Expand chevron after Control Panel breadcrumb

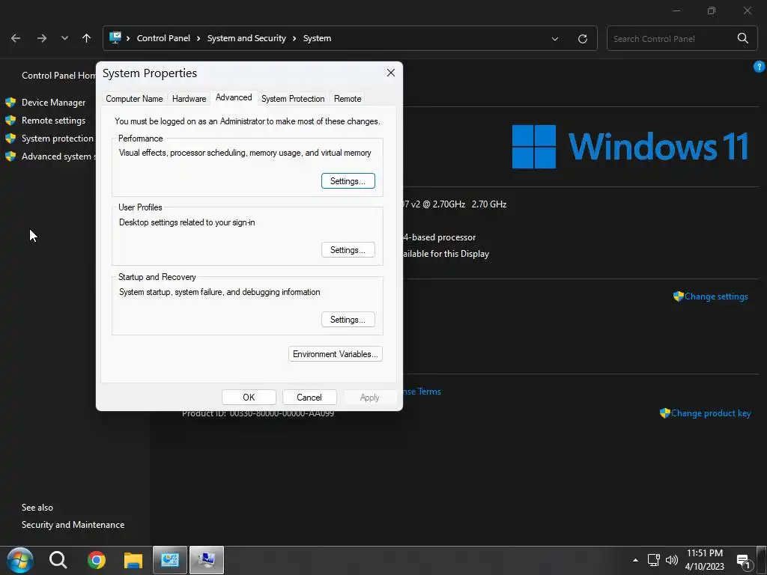tap(198, 38)
